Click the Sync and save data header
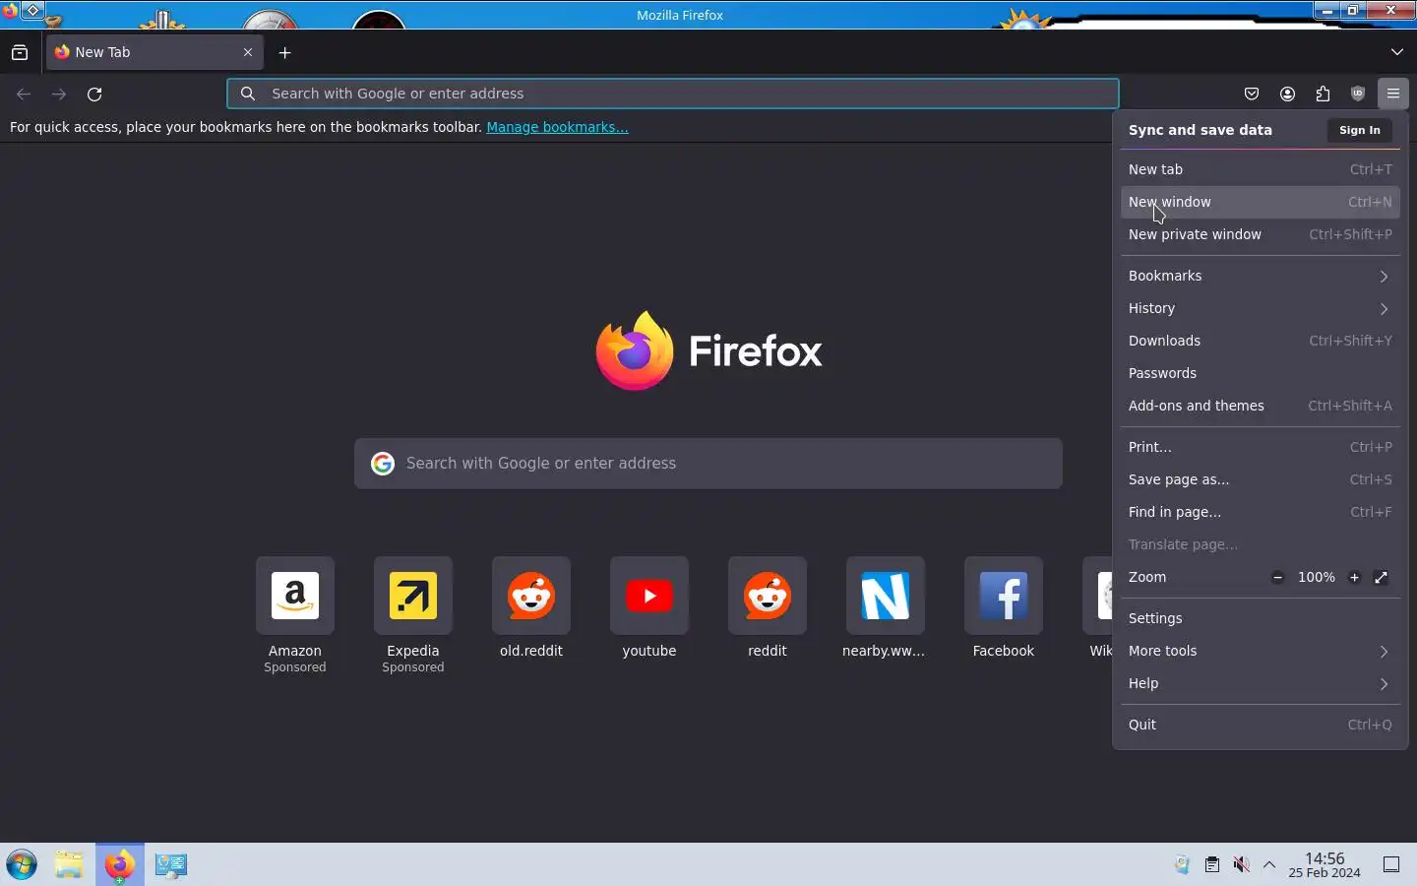1417x886 pixels. pyautogui.click(x=1201, y=130)
